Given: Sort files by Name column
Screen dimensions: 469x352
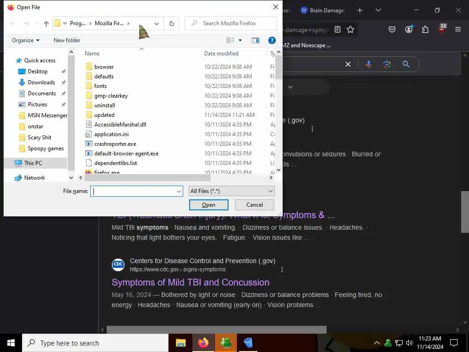Looking at the screenshot, I should [92, 54].
